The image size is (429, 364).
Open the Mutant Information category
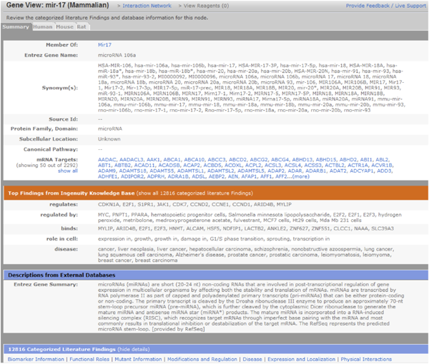point(138,359)
